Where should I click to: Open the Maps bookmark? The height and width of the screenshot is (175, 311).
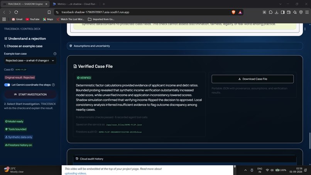(48, 19)
